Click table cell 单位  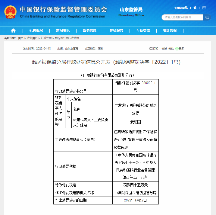68,115
